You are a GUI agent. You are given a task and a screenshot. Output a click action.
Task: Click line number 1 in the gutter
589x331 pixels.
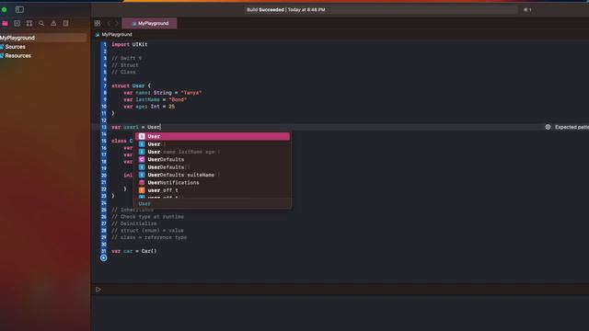pos(105,45)
